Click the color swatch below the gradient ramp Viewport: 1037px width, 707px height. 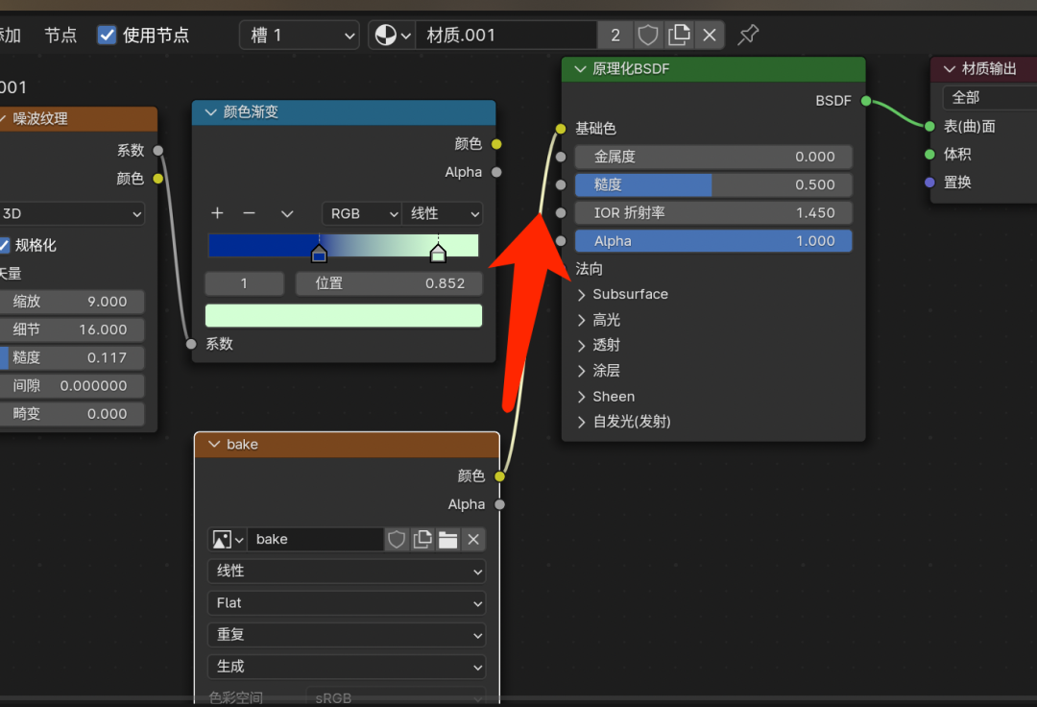(343, 315)
